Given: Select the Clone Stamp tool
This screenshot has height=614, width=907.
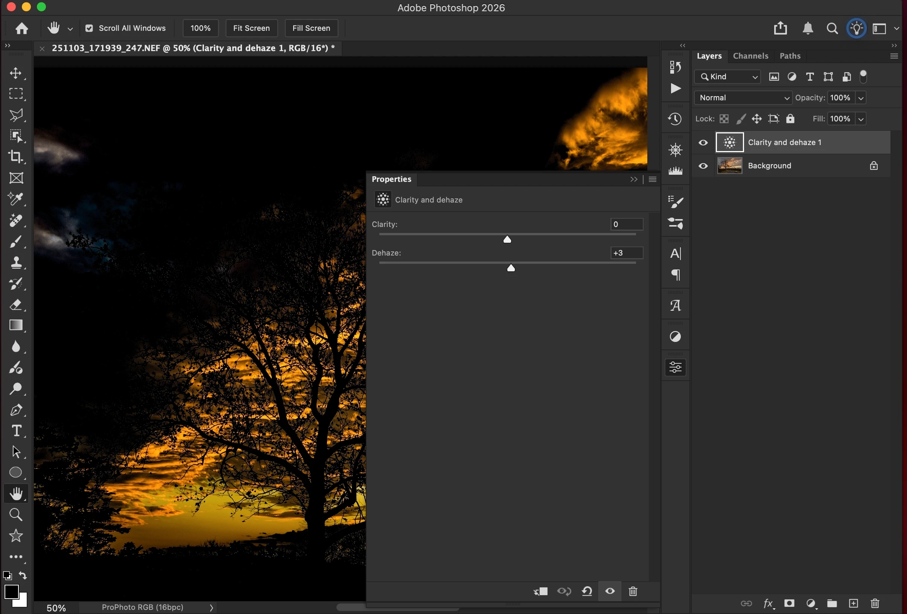Looking at the screenshot, I should pyautogui.click(x=15, y=263).
